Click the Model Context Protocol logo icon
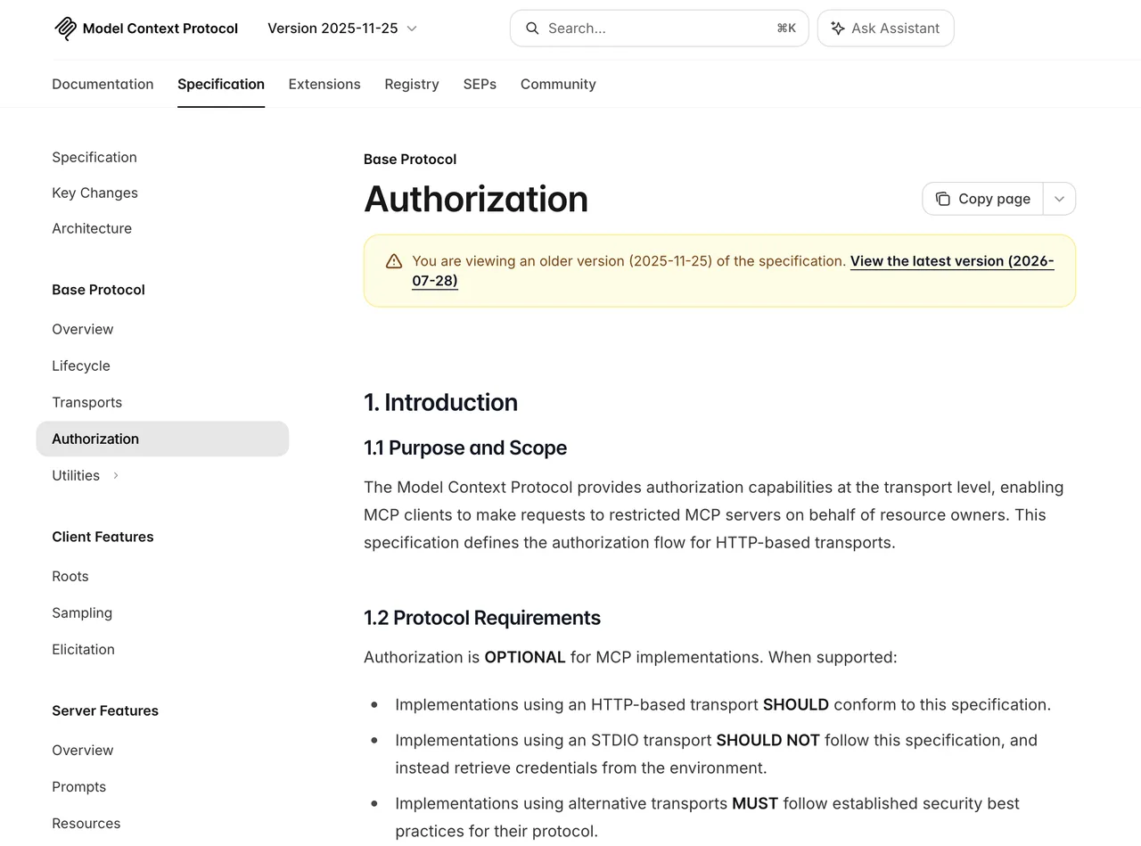The height and width of the screenshot is (846, 1141). point(65,29)
